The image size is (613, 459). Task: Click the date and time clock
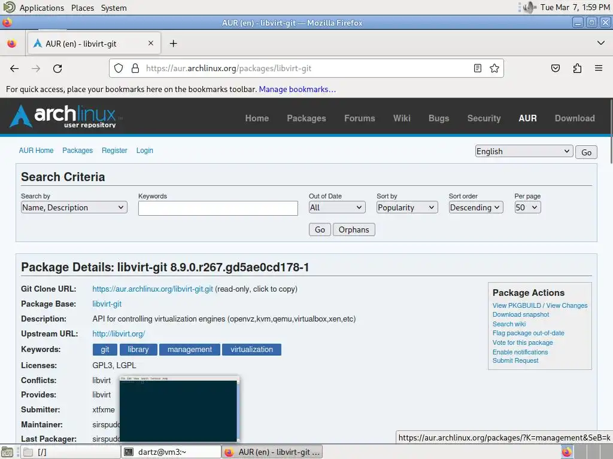click(575, 7)
